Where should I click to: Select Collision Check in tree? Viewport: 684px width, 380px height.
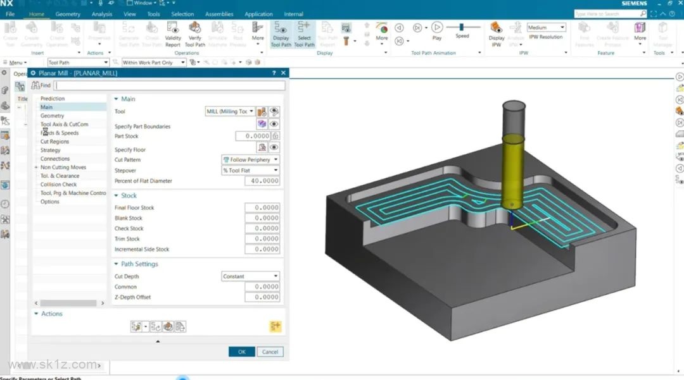click(x=58, y=185)
